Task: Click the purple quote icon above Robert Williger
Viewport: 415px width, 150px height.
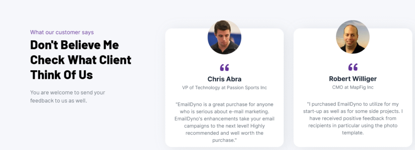Action: click(353, 68)
